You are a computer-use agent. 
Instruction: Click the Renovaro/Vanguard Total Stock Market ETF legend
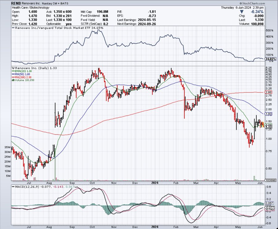point(58,28)
